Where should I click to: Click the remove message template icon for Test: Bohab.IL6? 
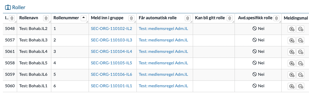point(300,75)
